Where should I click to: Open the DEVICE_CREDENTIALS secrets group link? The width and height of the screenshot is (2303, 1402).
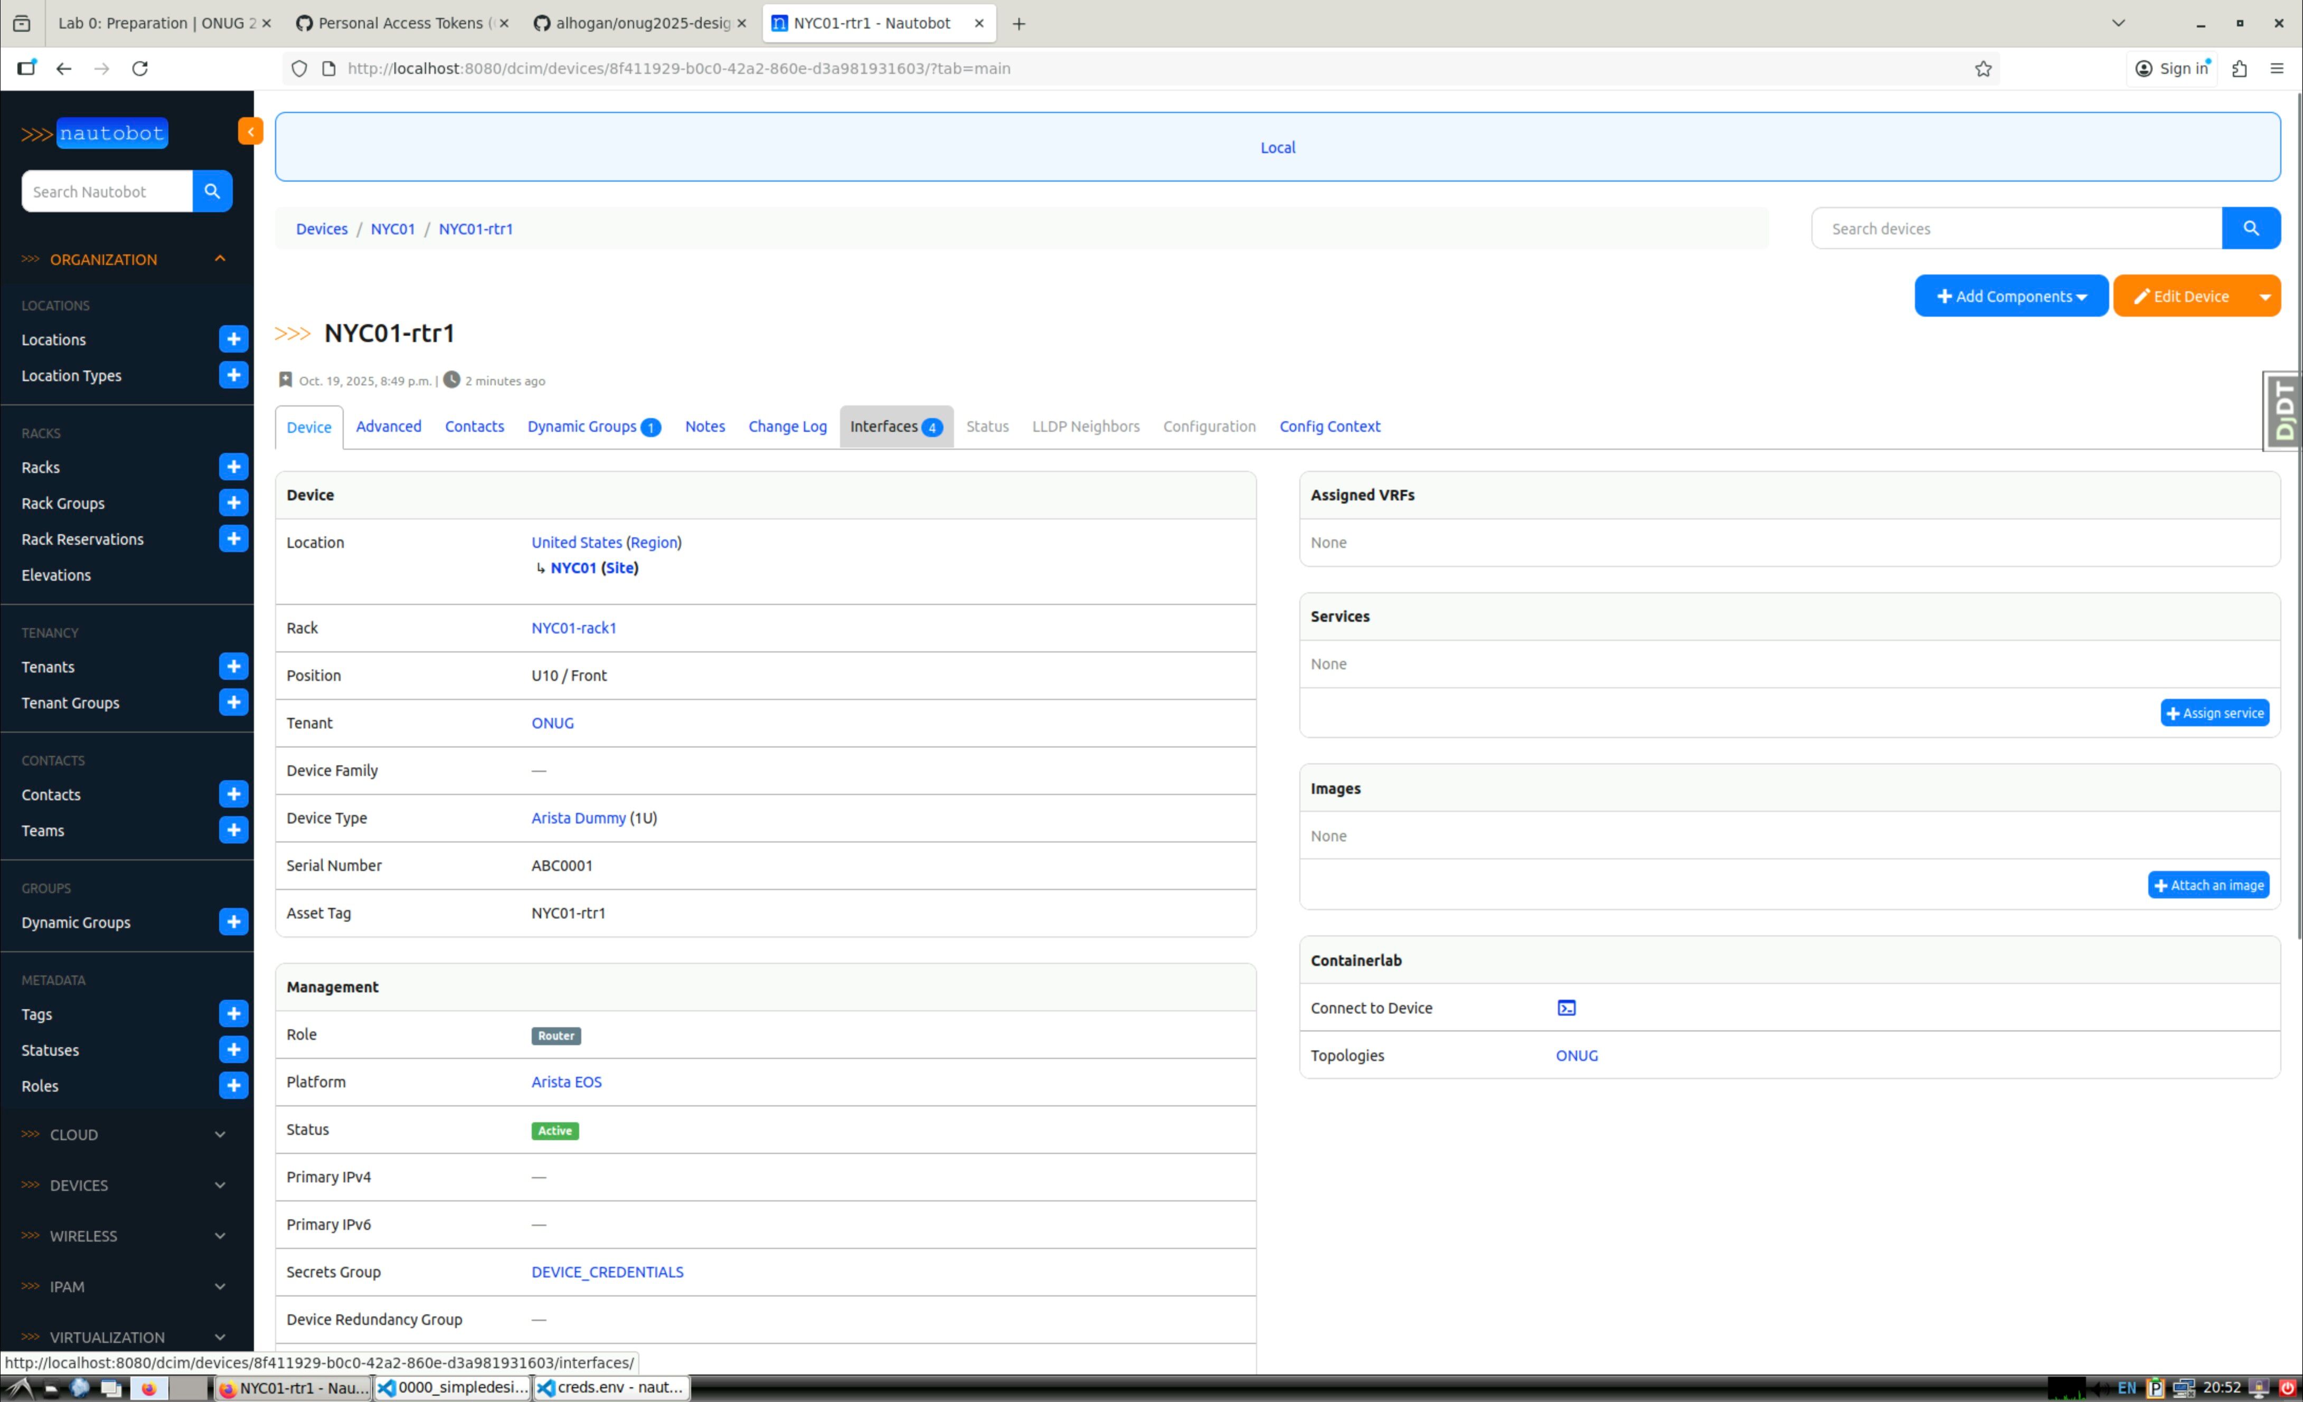click(x=608, y=1272)
